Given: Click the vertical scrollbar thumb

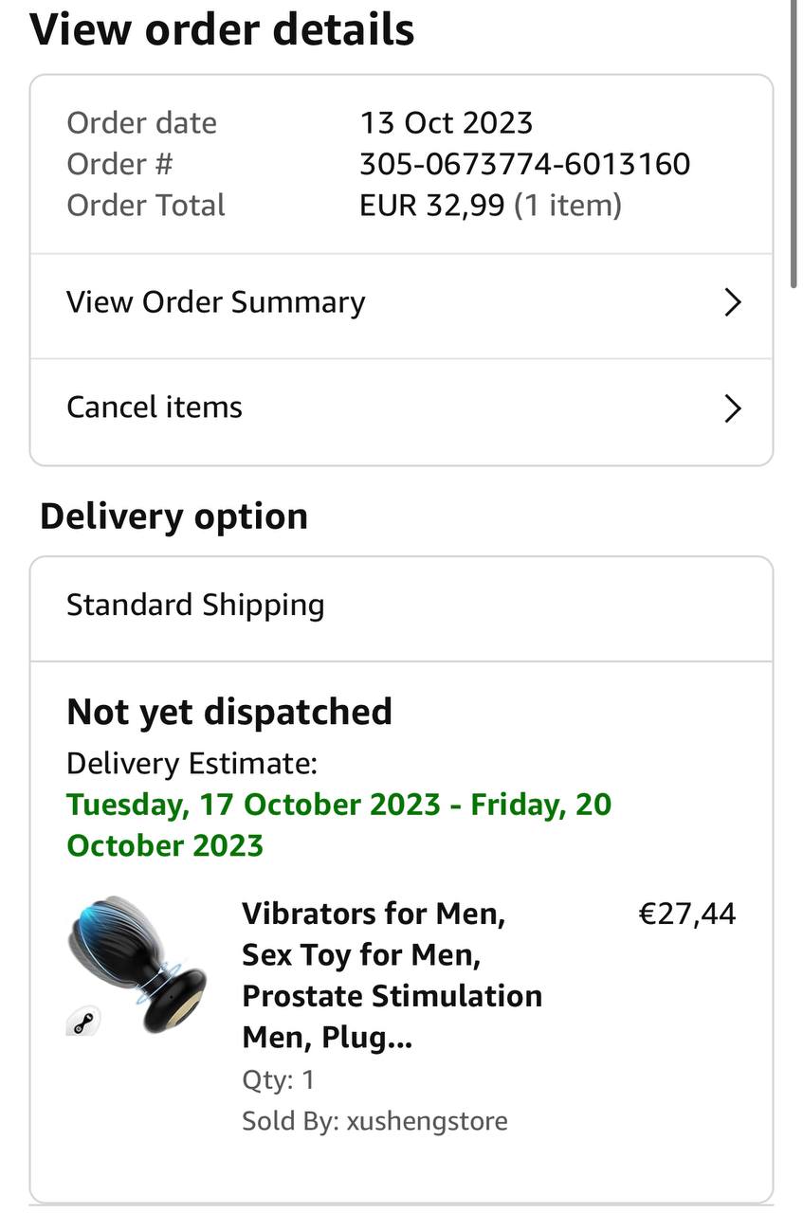Looking at the screenshot, I should tap(794, 142).
